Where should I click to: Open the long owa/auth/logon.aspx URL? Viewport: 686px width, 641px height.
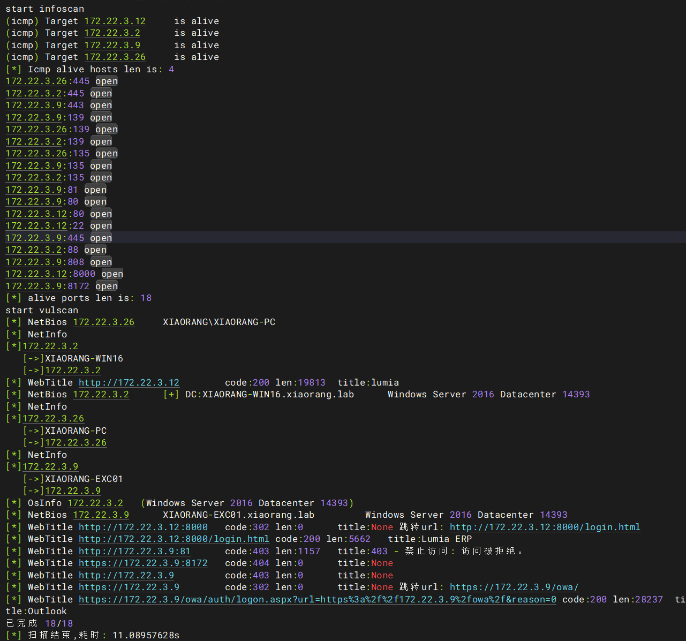point(317,599)
